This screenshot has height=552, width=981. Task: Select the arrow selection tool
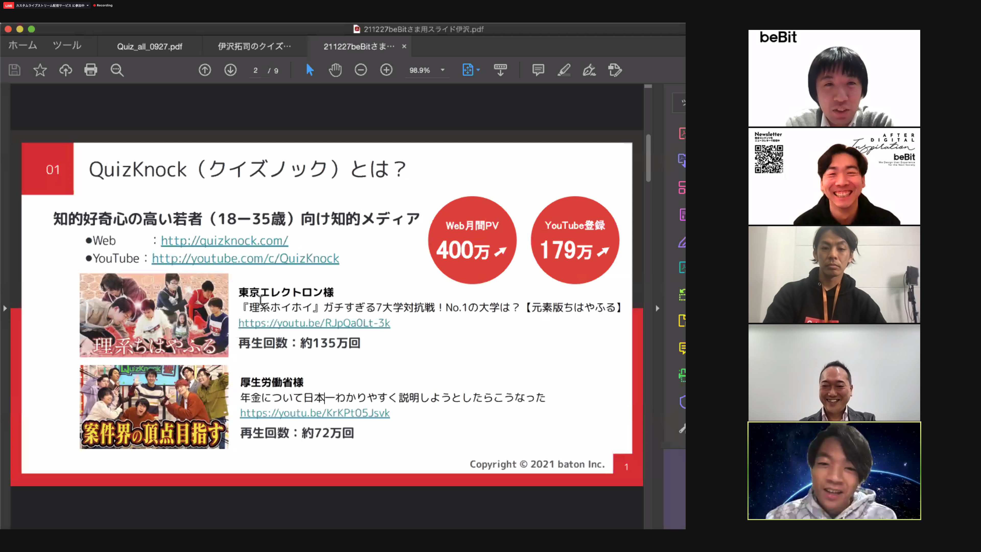pyautogui.click(x=309, y=70)
